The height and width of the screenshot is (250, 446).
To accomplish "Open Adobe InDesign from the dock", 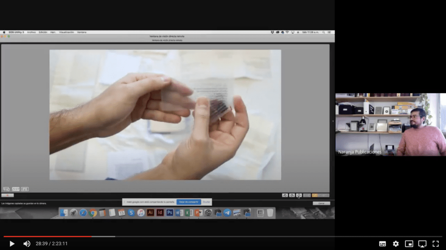I will (x=160, y=213).
